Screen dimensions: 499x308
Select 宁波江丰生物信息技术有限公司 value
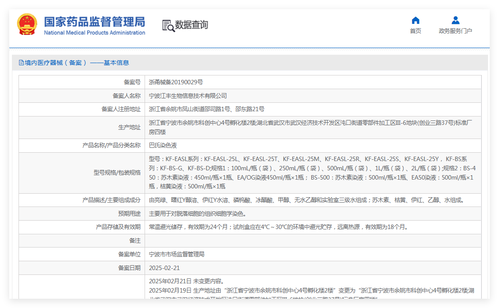[188, 96]
